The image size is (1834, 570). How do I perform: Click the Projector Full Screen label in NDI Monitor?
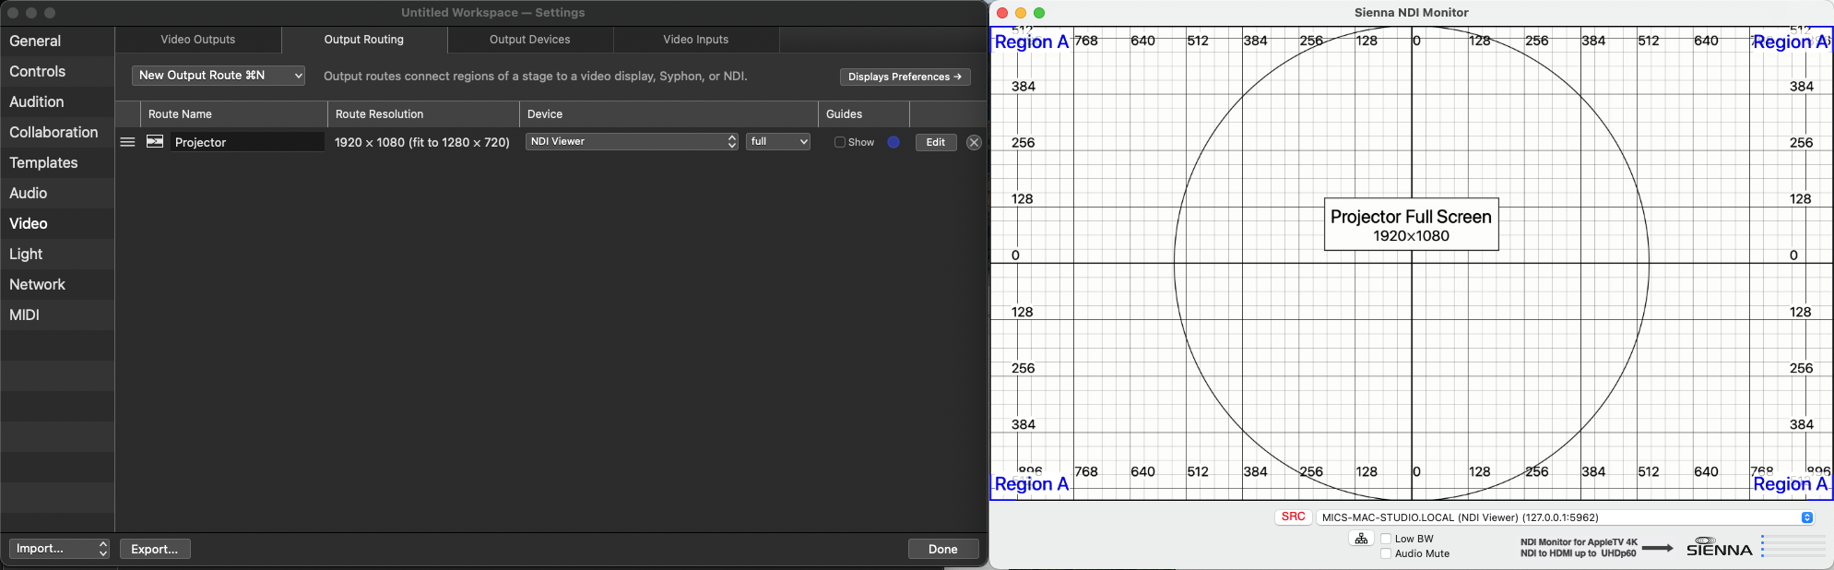click(1411, 224)
